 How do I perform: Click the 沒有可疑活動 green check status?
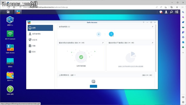click(81, 57)
